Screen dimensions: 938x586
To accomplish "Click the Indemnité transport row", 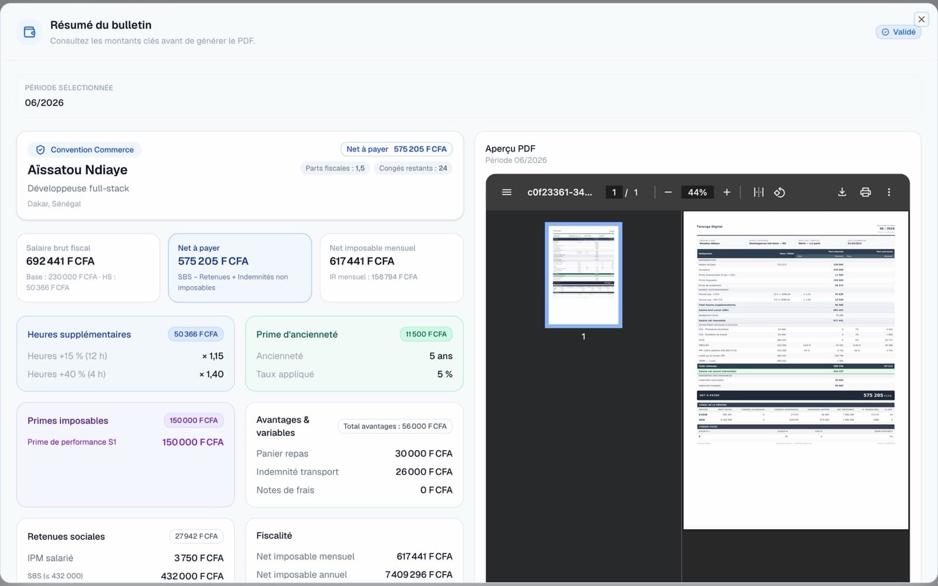I will click(x=354, y=472).
